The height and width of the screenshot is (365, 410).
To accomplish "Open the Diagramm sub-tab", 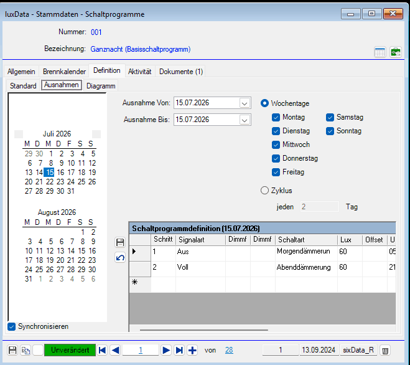I will coord(101,85).
